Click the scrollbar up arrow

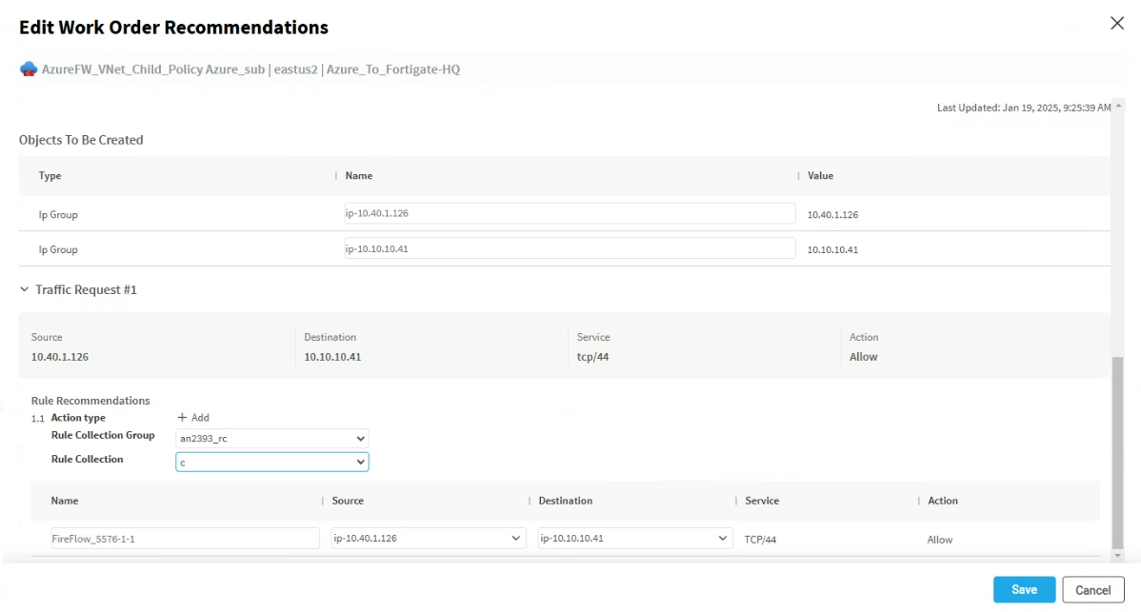(1118, 106)
